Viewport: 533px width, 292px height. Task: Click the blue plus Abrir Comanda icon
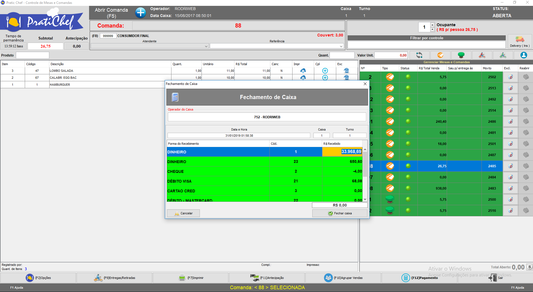[141, 13]
